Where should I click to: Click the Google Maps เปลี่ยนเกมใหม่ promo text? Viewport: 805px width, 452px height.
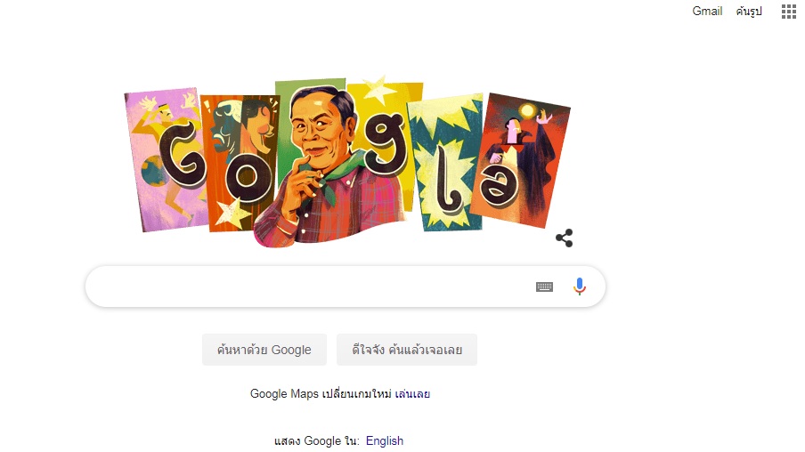321,394
